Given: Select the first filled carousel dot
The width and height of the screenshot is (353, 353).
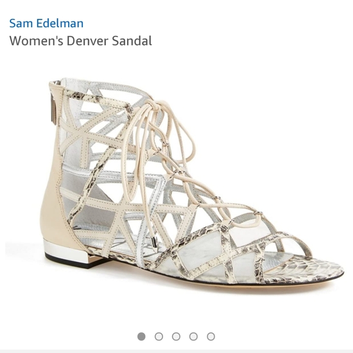Looking at the screenshot, I should point(141,337).
